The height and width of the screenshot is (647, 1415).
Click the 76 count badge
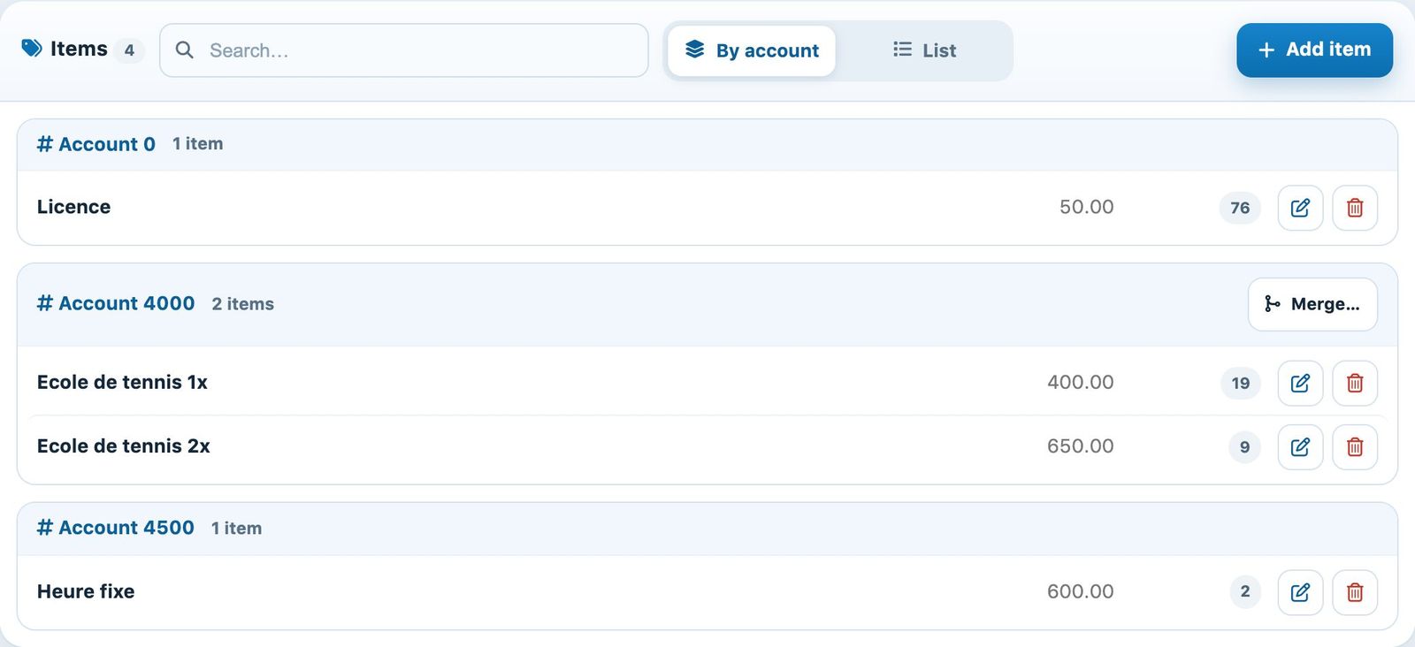1240,208
